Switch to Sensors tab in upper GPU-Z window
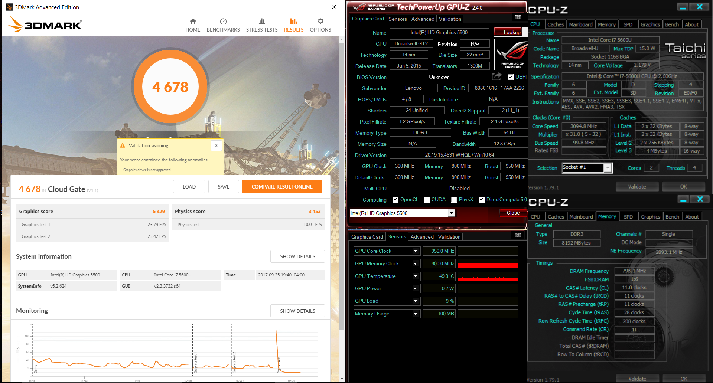 pyautogui.click(x=397, y=19)
